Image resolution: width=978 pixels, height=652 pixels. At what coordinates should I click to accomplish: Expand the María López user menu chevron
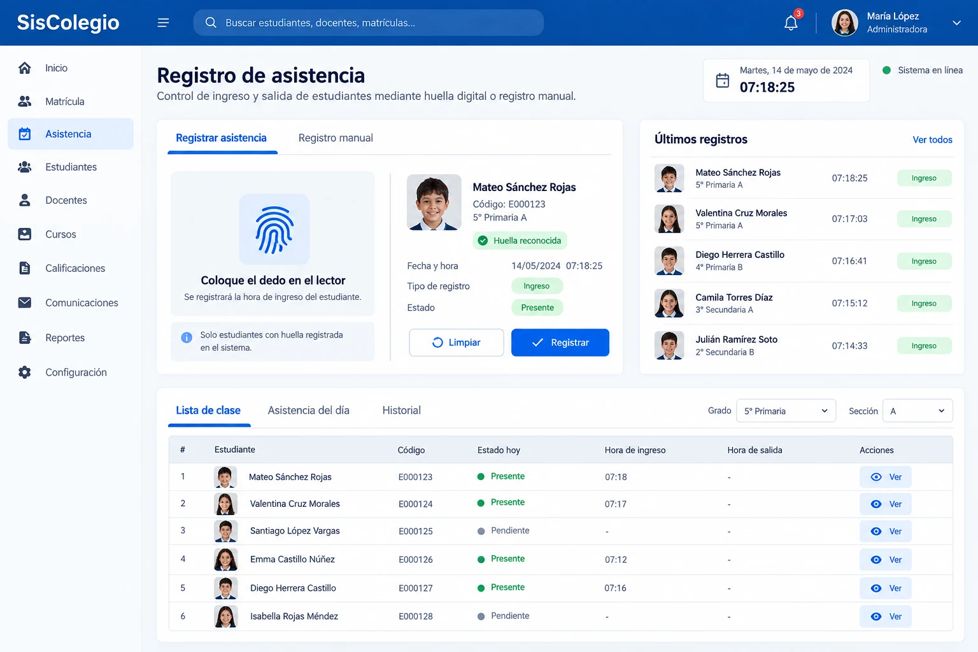pos(956,23)
